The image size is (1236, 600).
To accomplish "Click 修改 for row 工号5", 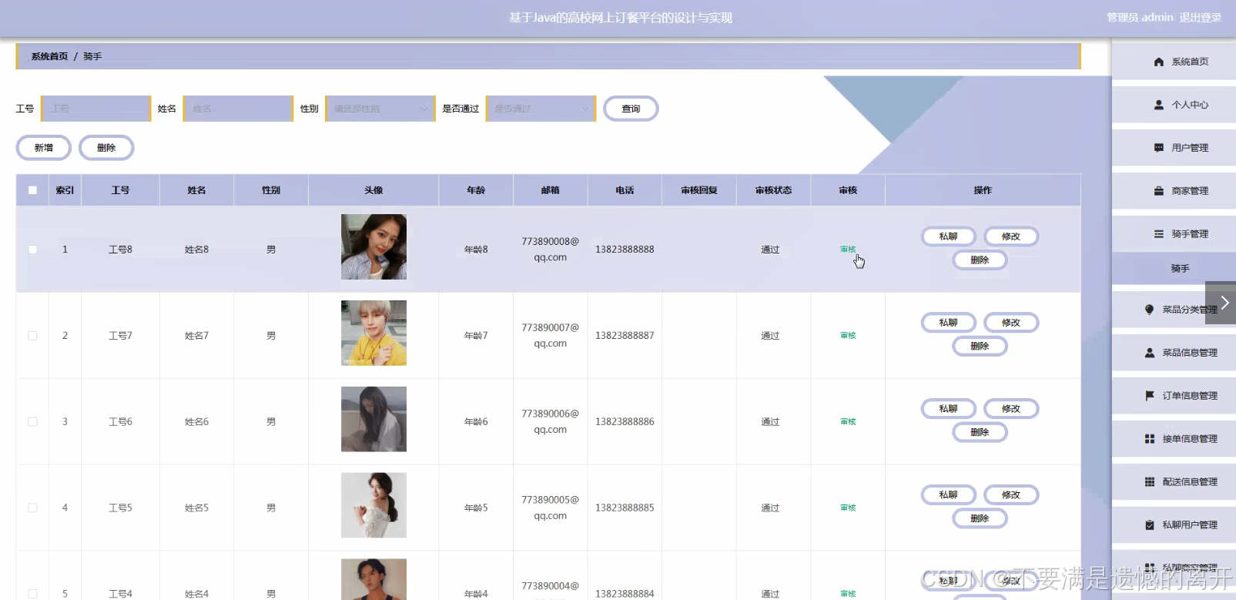I will tap(1011, 495).
